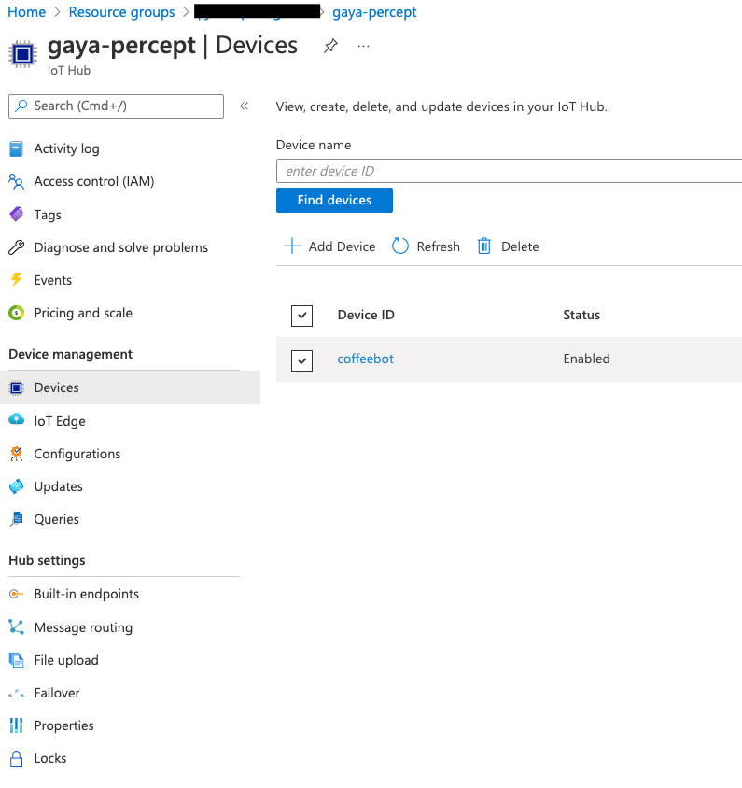Click the Device ID column header
Image resolution: width=742 pixels, height=788 pixels.
point(366,315)
